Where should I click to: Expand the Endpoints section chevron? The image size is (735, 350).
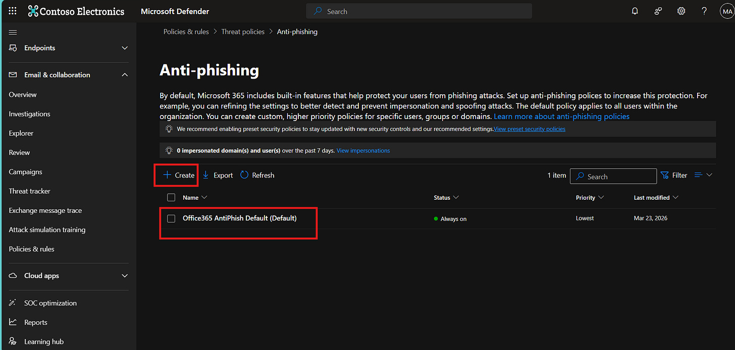point(125,48)
